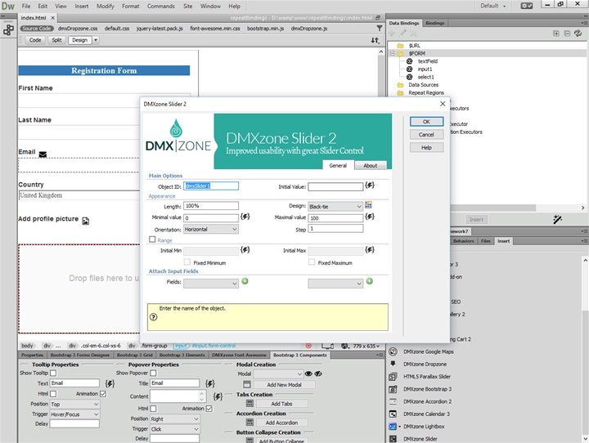Toggle the Show Popover checkbox
Viewport: 589px width, 443px height.
[153, 374]
